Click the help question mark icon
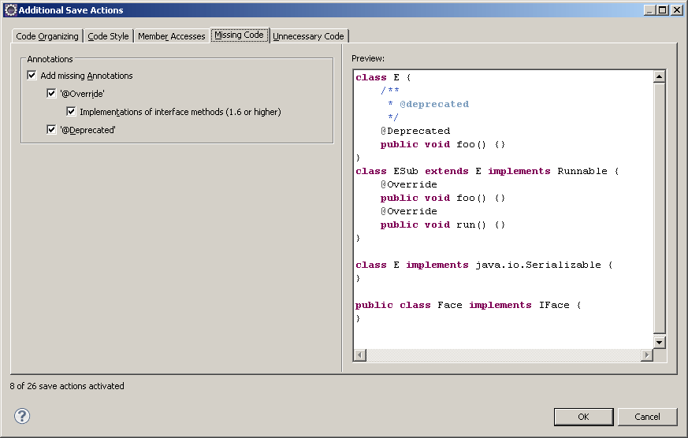The height and width of the screenshot is (438, 688). click(x=22, y=416)
